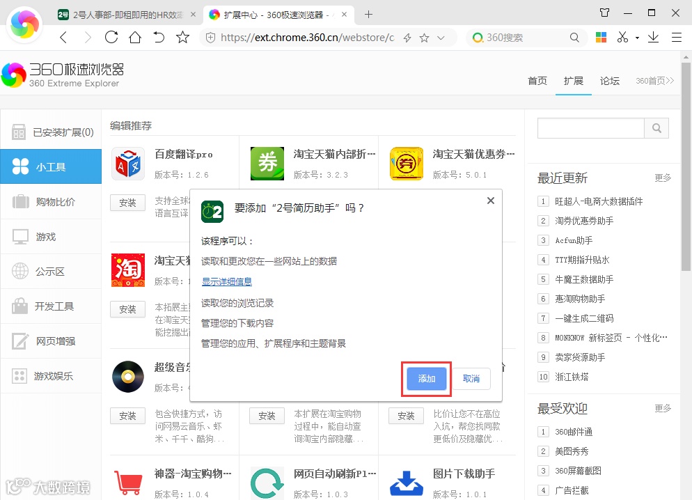
Task: Click the page vertical scrollbar
Action: pyautogui.click(x=686, y=168)
